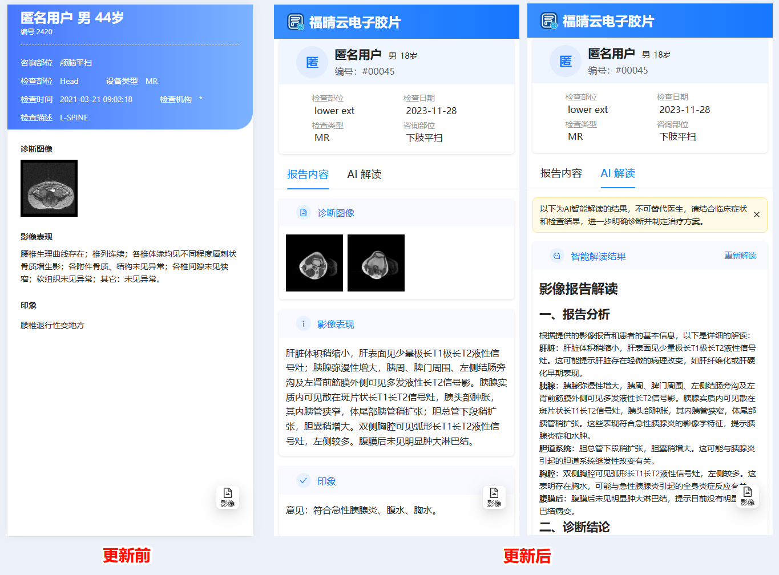779x575 pixels.
Task: Open the second MR thumbnail under 诊断图像
Action: coord(376,263)
